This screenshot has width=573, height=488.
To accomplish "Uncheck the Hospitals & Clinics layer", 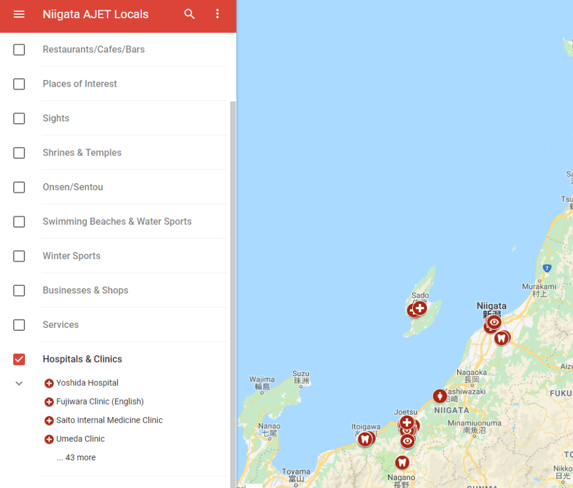I will (19, 359).
